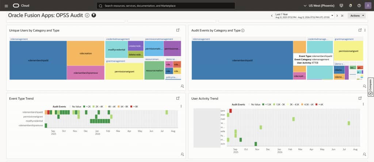
Task: Select the blue permissionsetc... tile
Action: pos(154,49)
